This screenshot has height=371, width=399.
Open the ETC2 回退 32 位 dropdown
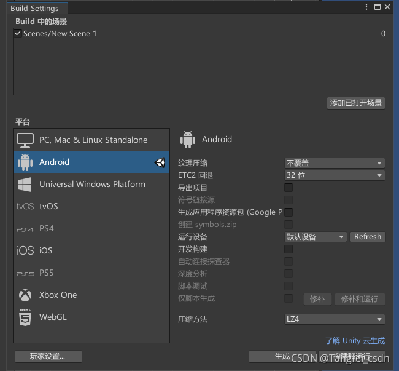[335, 175]
